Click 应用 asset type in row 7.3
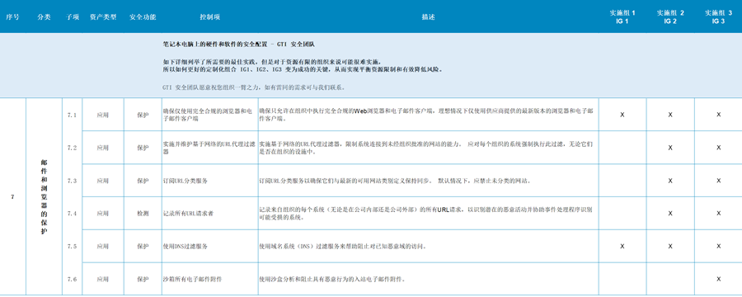This screenshot has width=742, height=297. pyautogui.click(x=103, y=181)
